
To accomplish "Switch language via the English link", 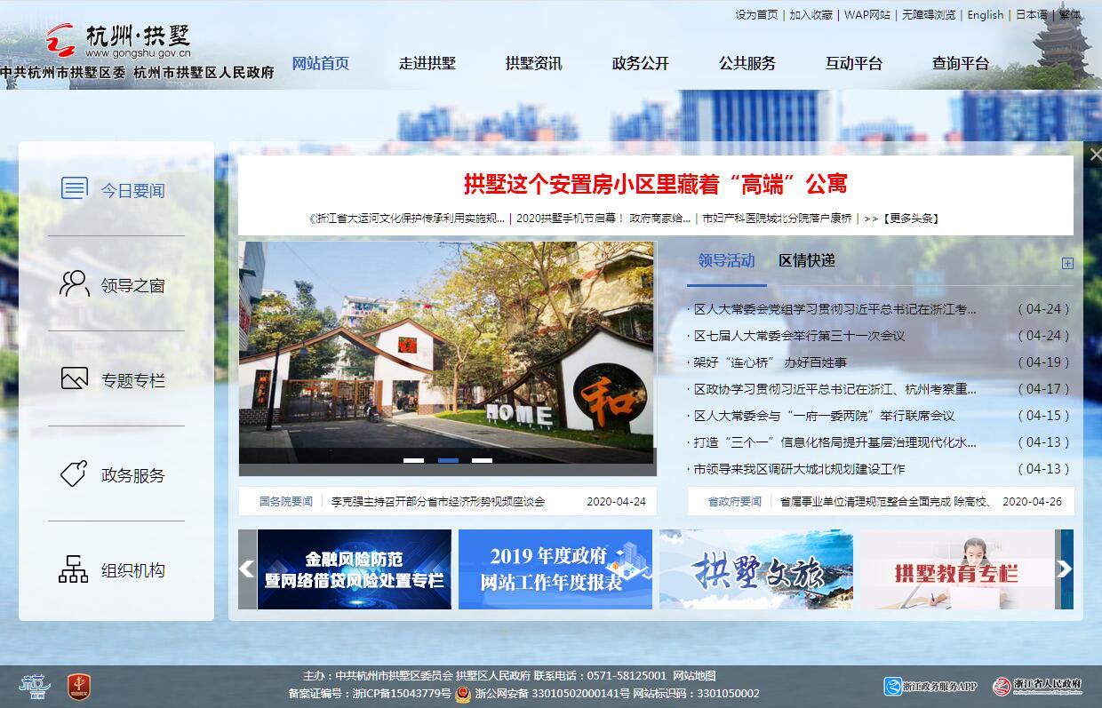I will [985, 14].
